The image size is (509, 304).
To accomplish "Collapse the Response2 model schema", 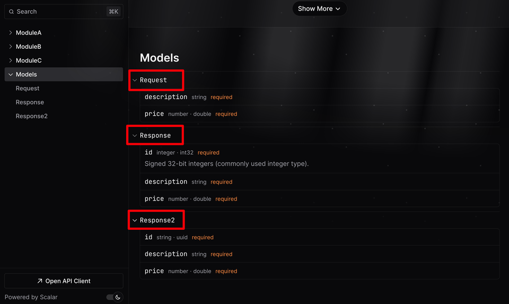I will point(135,220).
